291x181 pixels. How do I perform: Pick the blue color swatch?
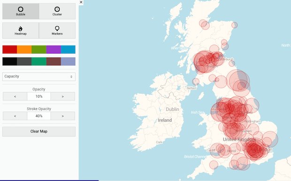[68, 50]
